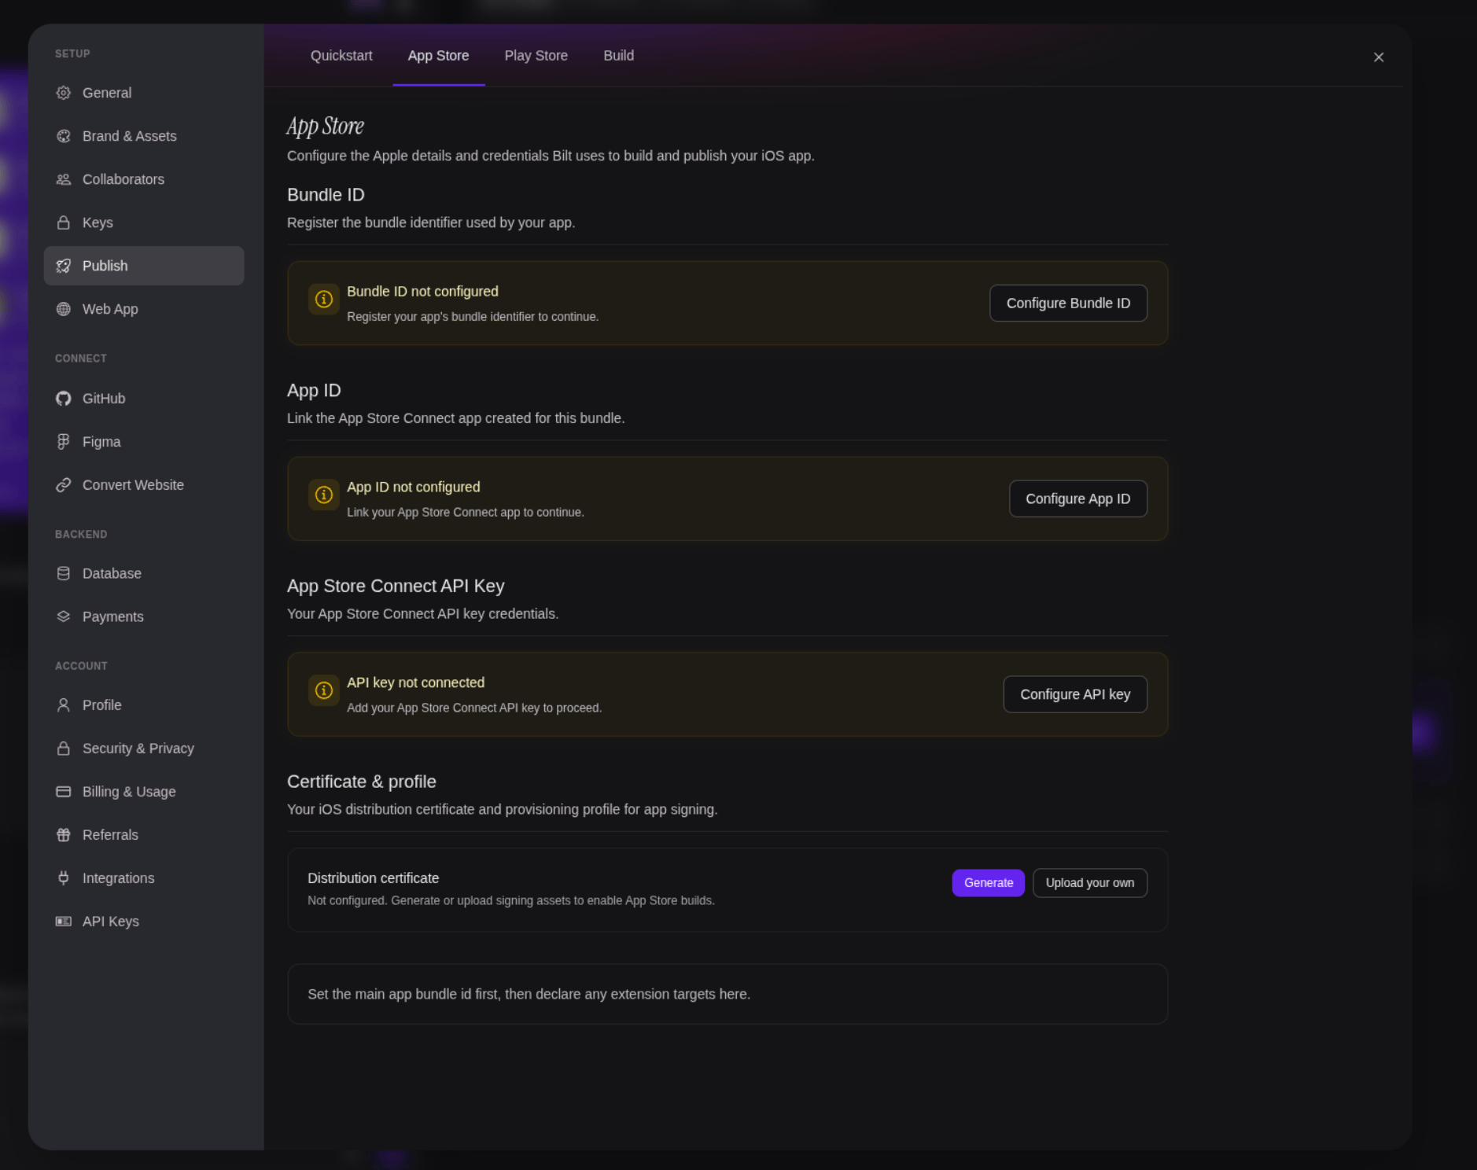Click the 'Bundle ID not configured' text

pyautogui.click(x=422, y=292)
